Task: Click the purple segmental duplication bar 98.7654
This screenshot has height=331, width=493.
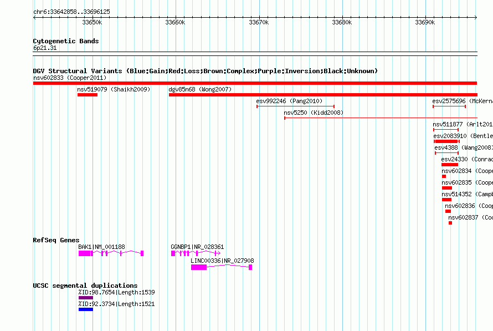Action: [86, 298]
